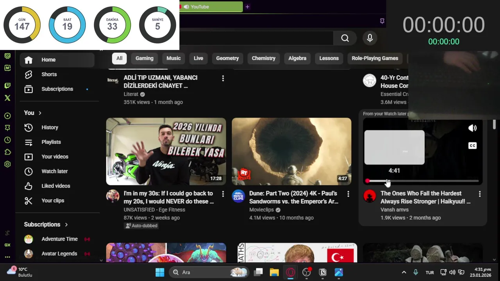500x281 pixels.
Task: Filter feed by Live chip
Action: (198, 58)
